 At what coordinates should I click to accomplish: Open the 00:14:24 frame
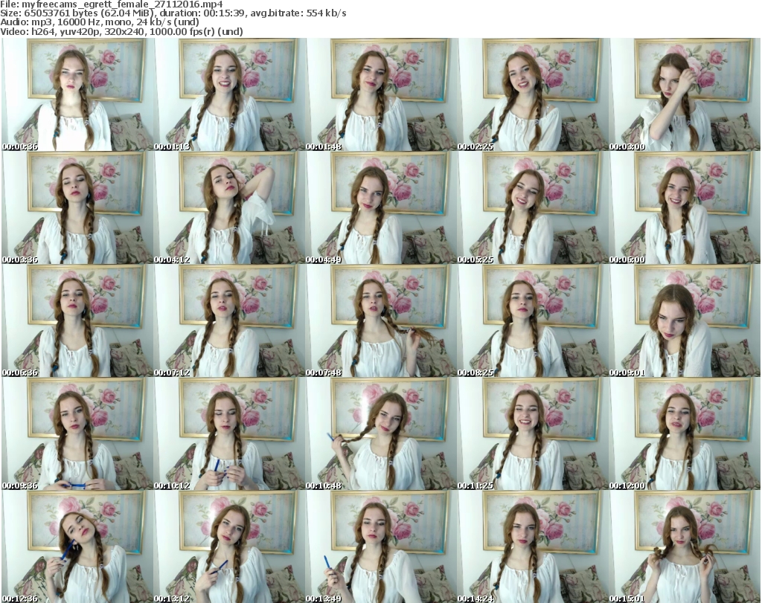tap(533, 546)
